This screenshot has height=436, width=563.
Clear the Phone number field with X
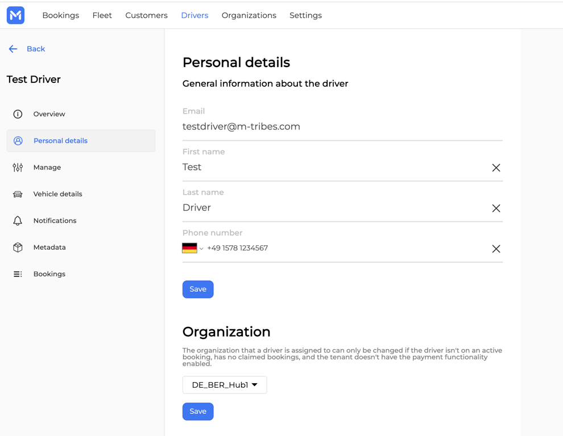coord(496,249)
